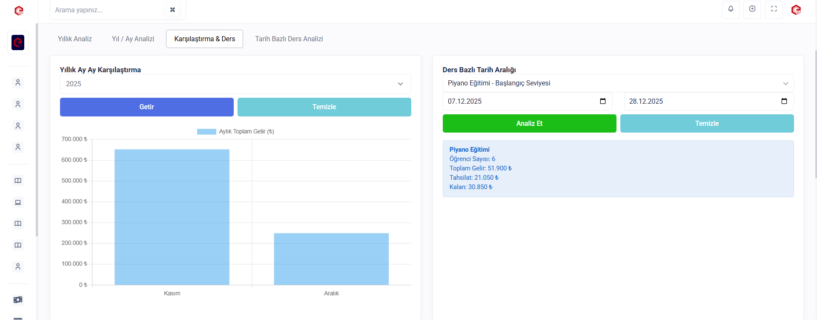Open calendar picker for start date 07.12.2025
The image size is (817, 320).
tap(602, 101)
